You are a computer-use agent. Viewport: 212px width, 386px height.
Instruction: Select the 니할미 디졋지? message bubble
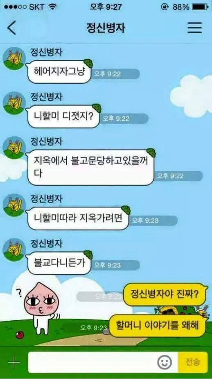(x=63, y=117)
